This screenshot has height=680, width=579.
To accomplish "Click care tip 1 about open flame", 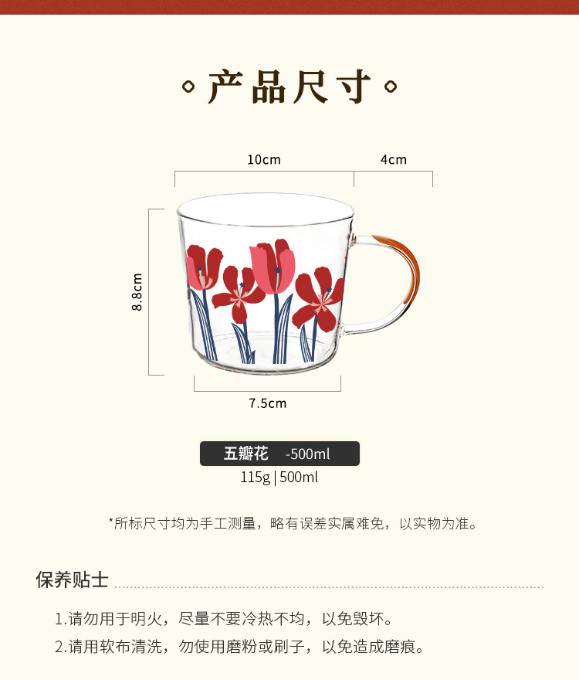I will click(x=223, y=619).
